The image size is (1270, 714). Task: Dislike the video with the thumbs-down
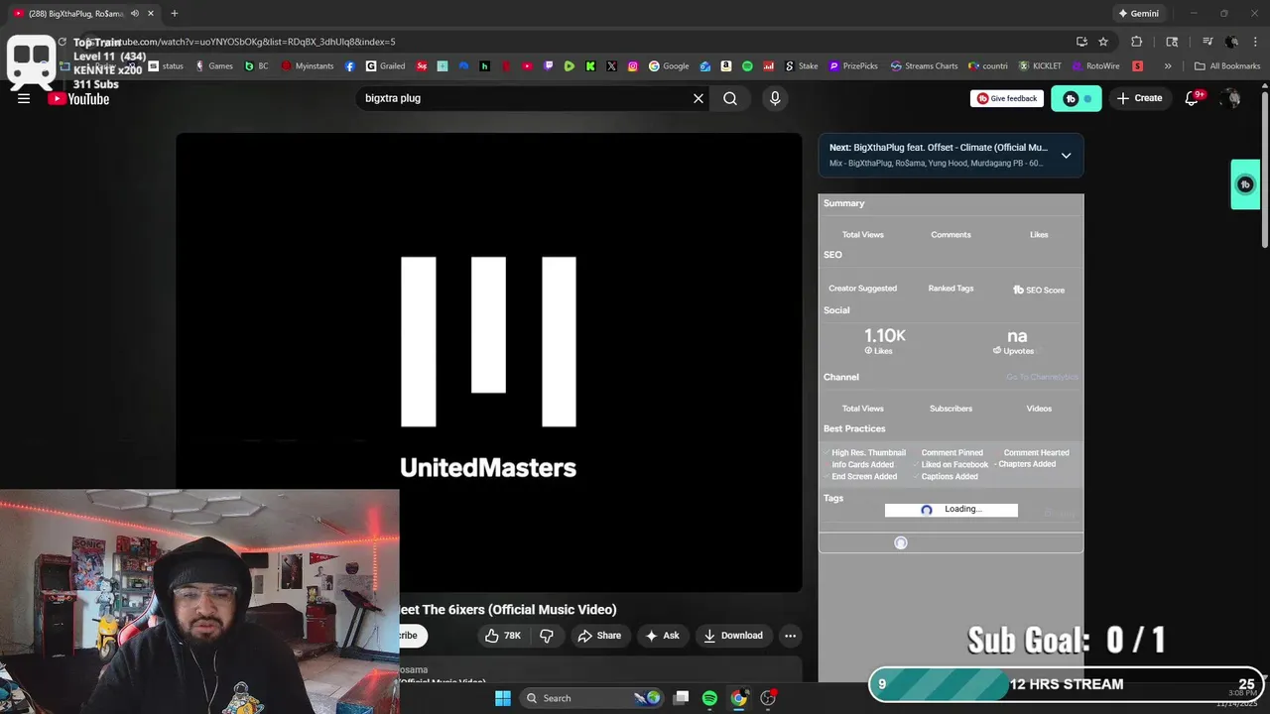point(547,636)
